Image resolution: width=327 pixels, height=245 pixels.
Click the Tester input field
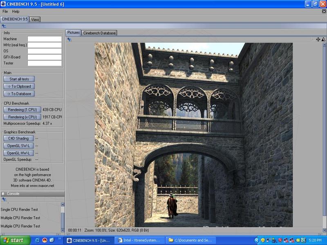coord(45,63)
